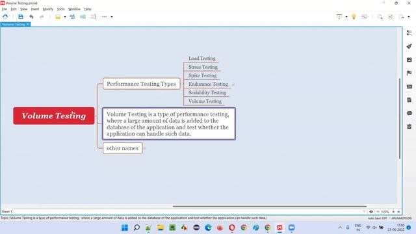Select the Scalability Testing subtopic

(207, 92)
